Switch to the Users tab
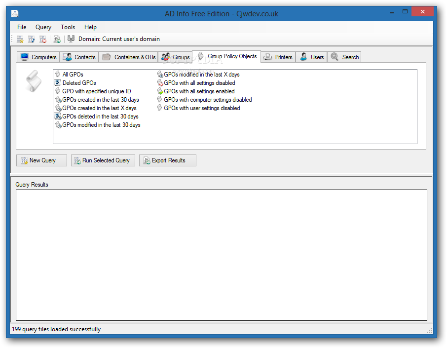The height and width of the screenshot is (348, 447). (x=311, y=57)
